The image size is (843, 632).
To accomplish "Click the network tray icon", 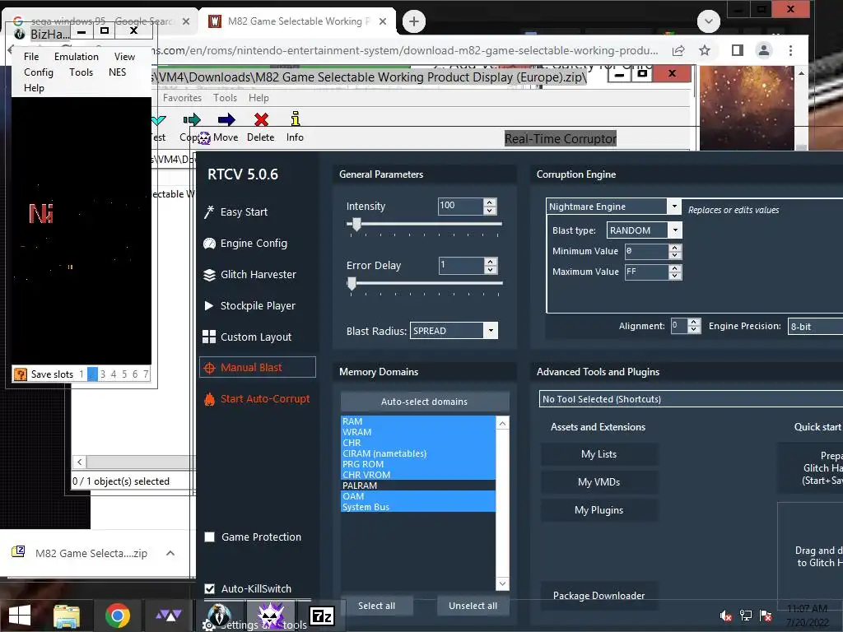I will click(x=746, y=616).
